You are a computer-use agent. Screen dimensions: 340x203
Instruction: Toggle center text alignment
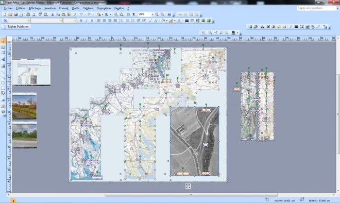tap(104, 21)
